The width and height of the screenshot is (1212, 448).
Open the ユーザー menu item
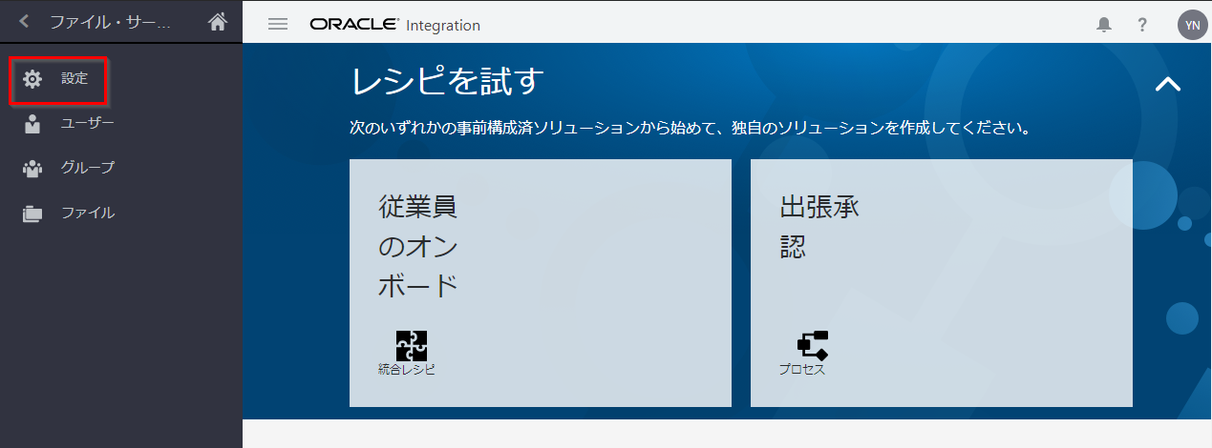pos(88,124)
